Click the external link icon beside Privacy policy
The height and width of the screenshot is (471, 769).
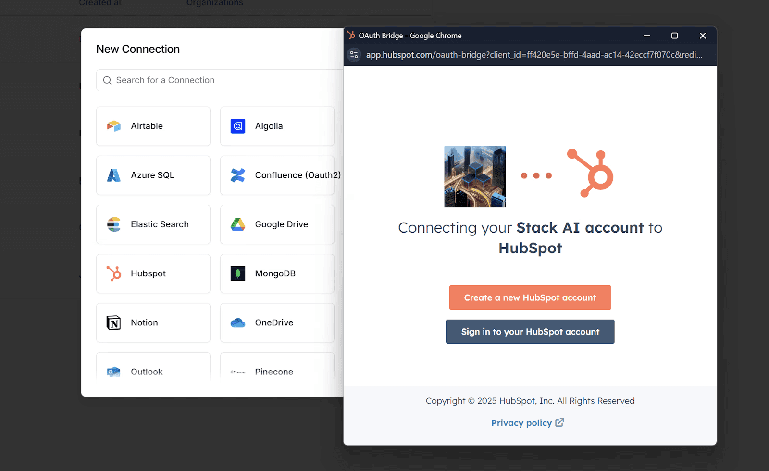pyautogui.click(x=559, y=422)
